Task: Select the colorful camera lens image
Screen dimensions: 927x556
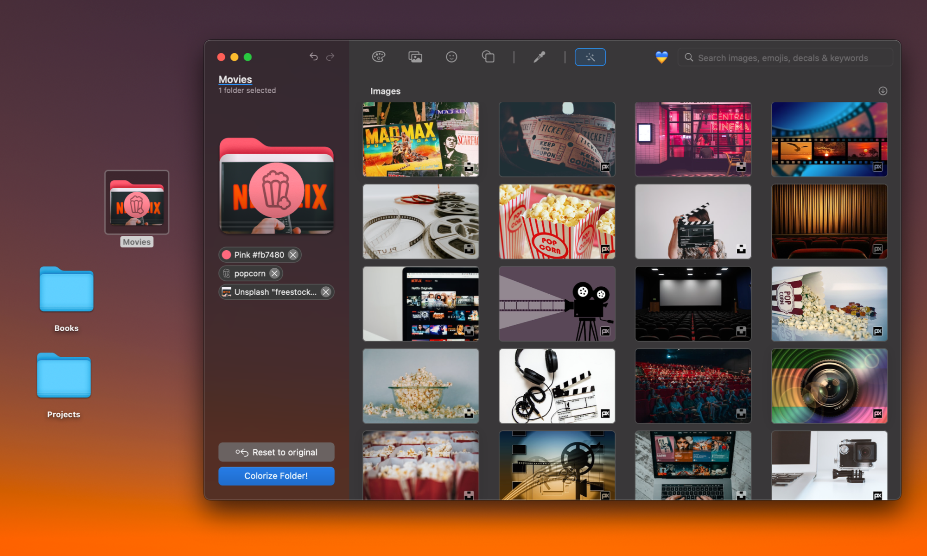Action: click(829, 386)
